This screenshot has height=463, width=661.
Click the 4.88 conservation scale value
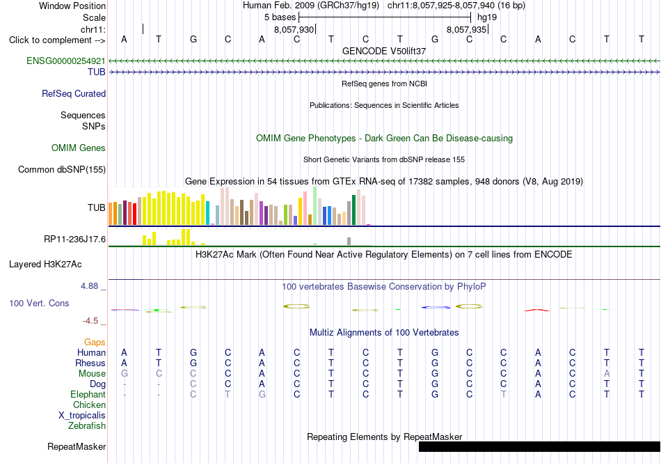(x=89, y=286)
